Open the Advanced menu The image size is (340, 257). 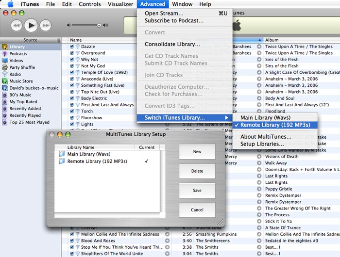coord(153,4)
